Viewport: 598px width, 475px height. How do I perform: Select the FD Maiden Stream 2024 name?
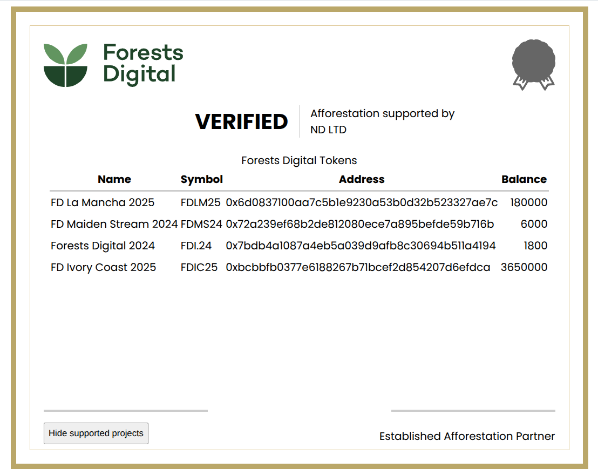point(114,224)
